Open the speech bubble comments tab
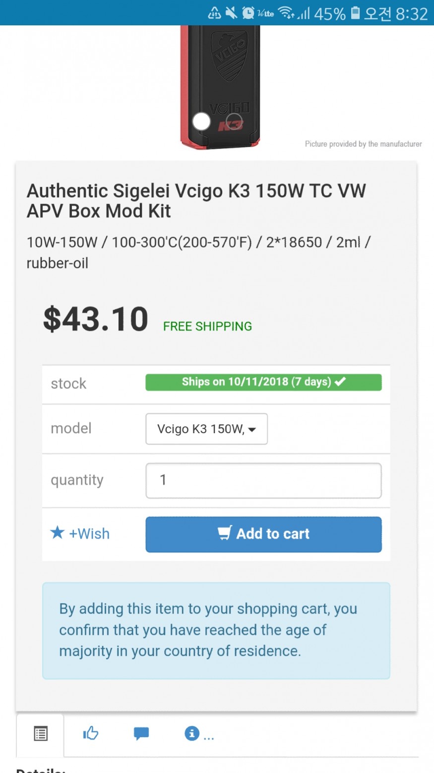This screenshot has height=773, width=434. click(x=141, y=733)
